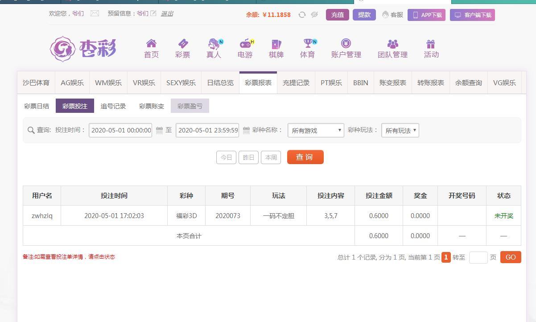This screenshot has height=322, width=536.
Task: Open 首页 home icon
Action: (151, 44)
